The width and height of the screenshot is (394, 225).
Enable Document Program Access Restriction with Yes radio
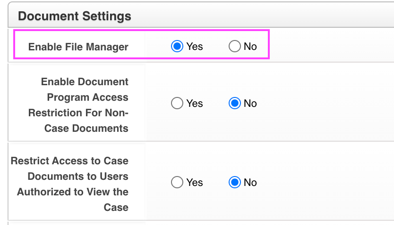click(177, 104)
